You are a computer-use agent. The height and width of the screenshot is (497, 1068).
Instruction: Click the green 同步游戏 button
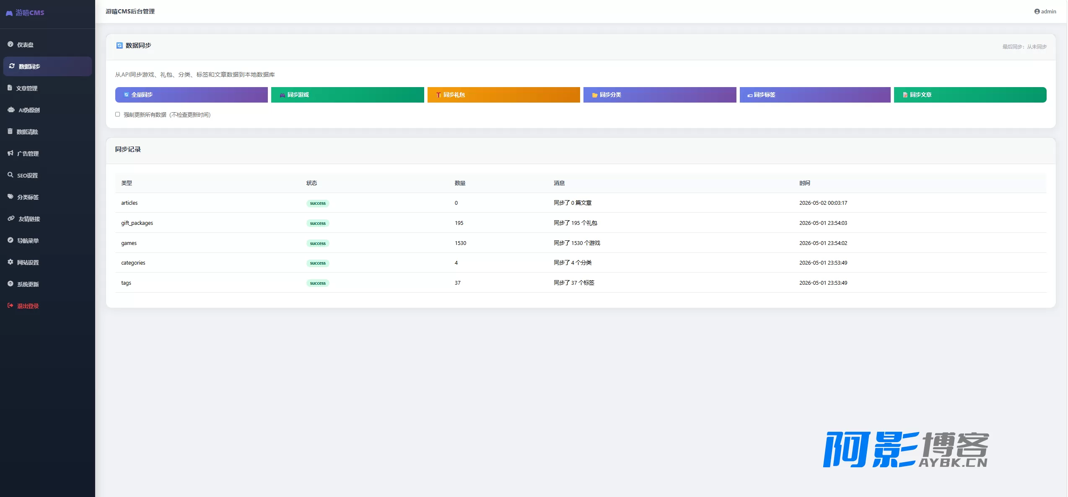pos(347,95)
